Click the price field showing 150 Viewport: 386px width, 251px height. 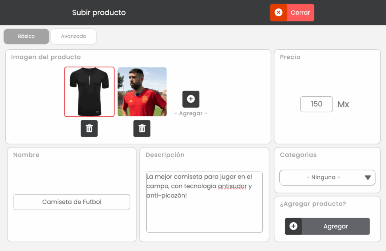[317, 104]
